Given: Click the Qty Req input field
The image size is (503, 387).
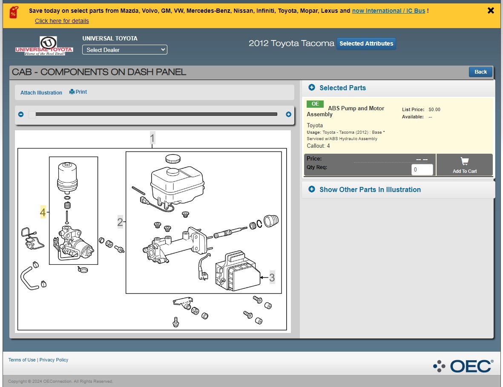Looking at the screenshot, I should coord(422,169).
